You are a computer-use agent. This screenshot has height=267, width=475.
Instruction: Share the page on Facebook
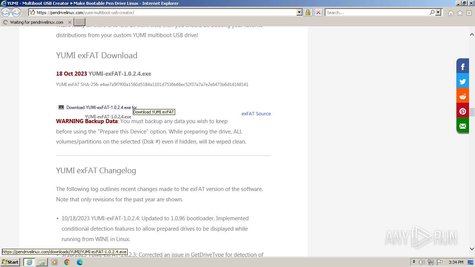[x=463, y=67]
